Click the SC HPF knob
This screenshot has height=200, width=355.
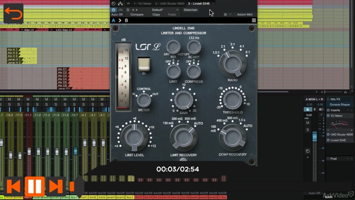tap(194, 47)
